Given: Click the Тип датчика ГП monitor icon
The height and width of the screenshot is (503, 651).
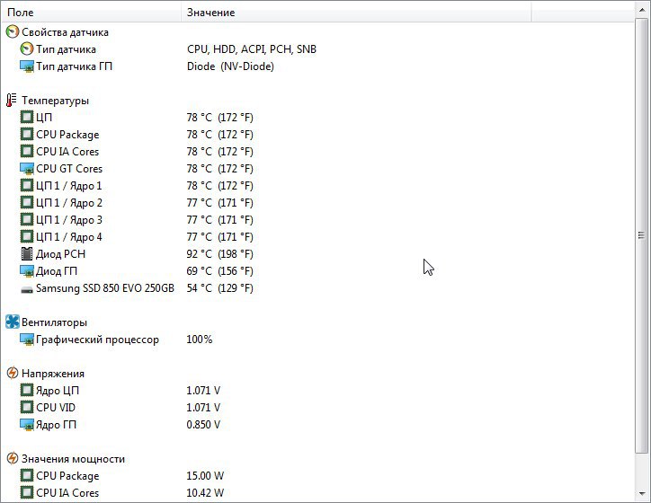Looking at the screenshot, I should [27, 66].
